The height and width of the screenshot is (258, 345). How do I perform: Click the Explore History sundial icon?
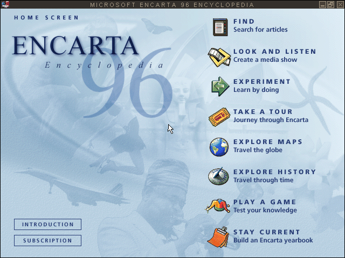point(218,176)
